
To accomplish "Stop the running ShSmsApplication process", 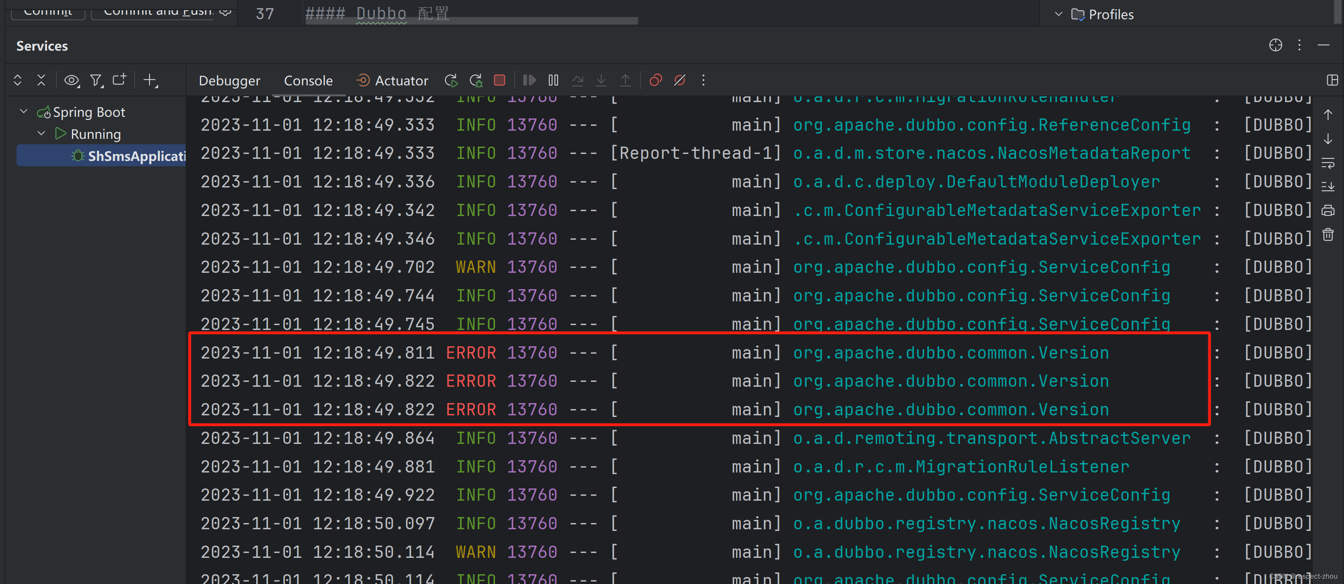I will tap(500, 80).
